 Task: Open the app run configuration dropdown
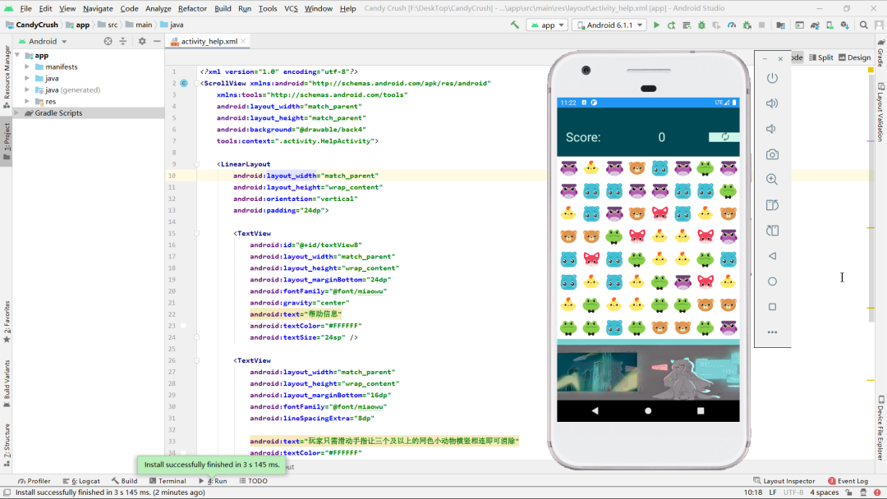(547, 25)
